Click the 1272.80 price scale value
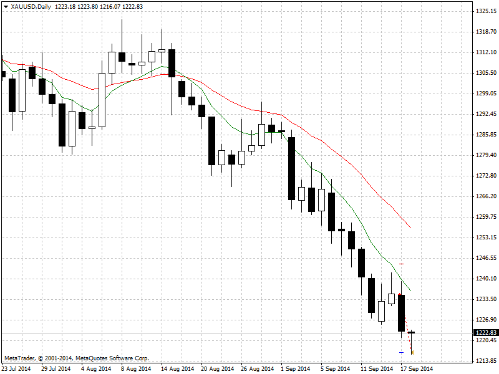The height and width of the screenshot is (374, 499). (486, 176)
